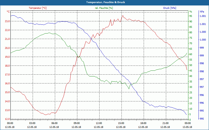
Task: Click '80' on the green humidity axis
Action: (191, 32)
